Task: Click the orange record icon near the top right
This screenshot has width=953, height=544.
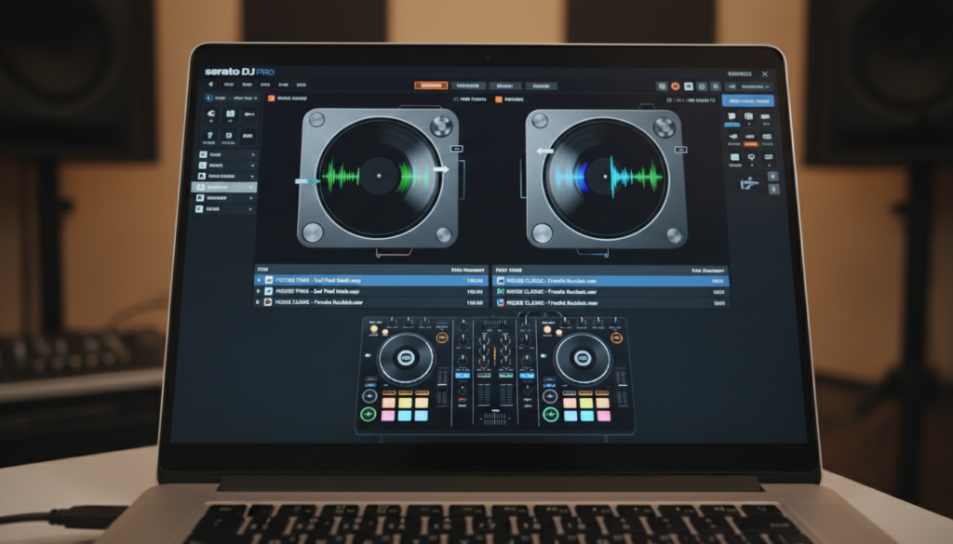Action: 675,86
